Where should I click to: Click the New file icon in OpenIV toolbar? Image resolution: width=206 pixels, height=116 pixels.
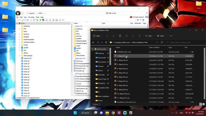tap(17, 20)
